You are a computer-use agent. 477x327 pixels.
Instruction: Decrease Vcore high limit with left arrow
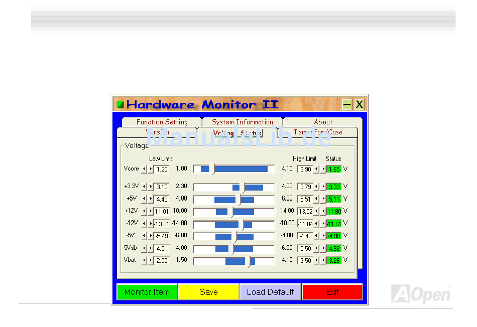pyautogui.click(x=316, y=169)
